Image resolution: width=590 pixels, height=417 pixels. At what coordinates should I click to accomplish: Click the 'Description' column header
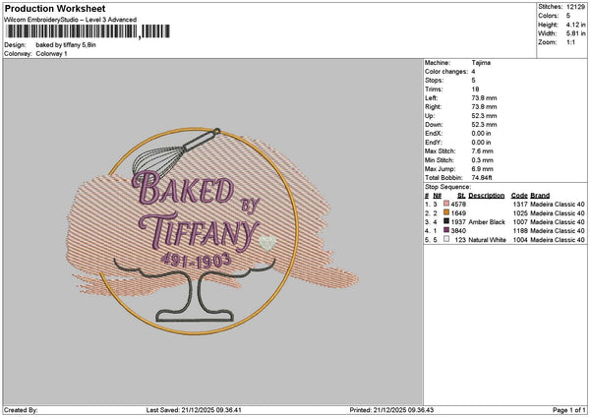pyautogui.click(x=487, y=196)
